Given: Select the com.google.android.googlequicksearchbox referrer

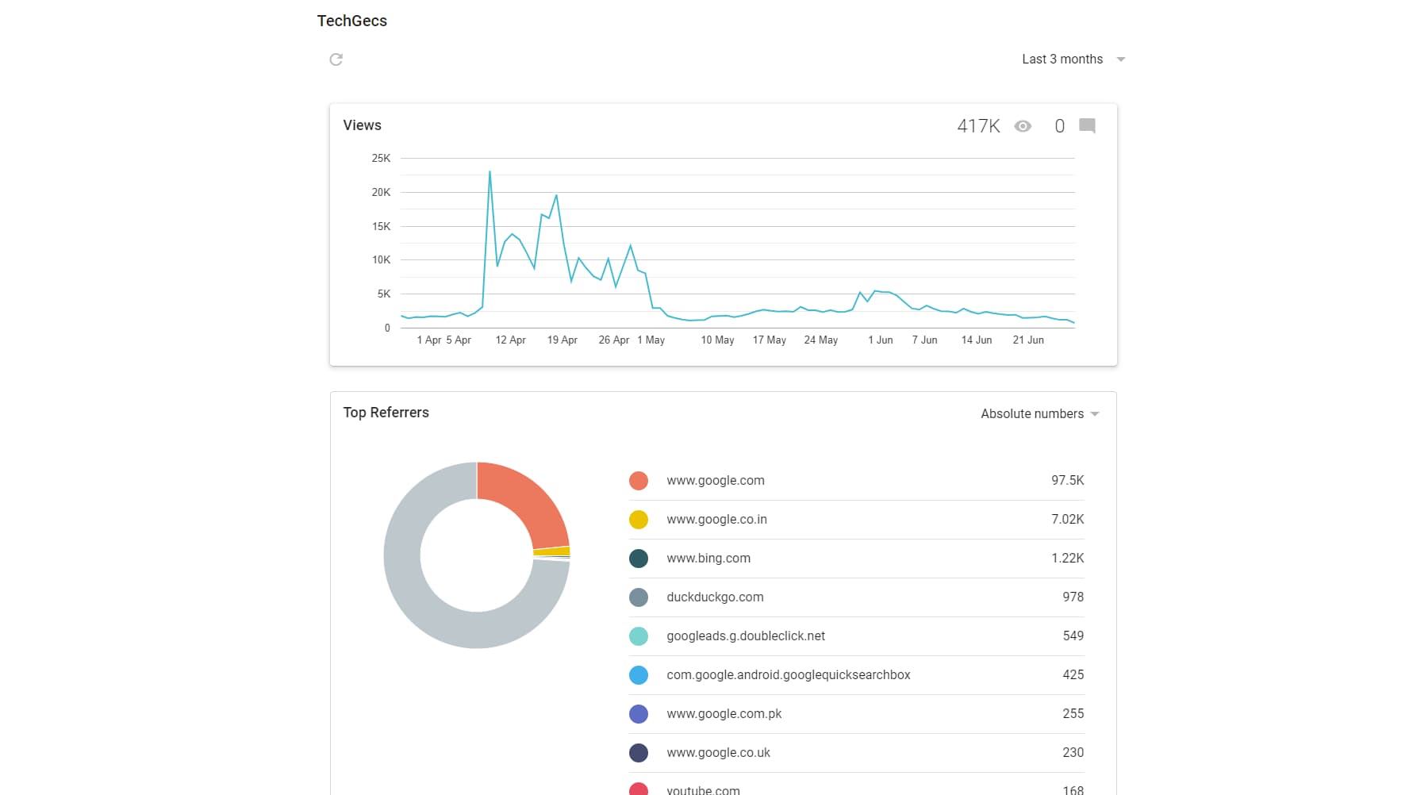Looking at the screenshot, I should click(x=789, y=675).
